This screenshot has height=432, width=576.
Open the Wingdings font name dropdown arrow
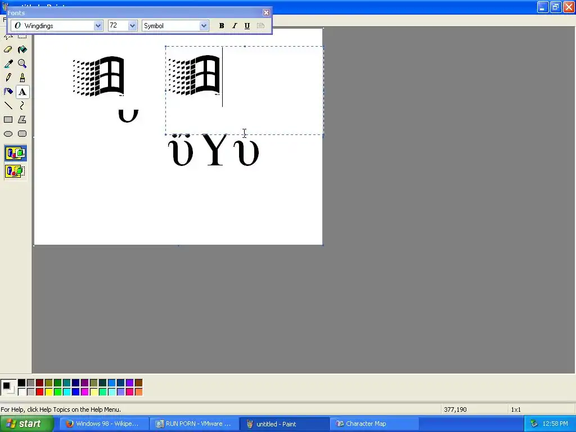pyautogui.click(x=98, y=26)
